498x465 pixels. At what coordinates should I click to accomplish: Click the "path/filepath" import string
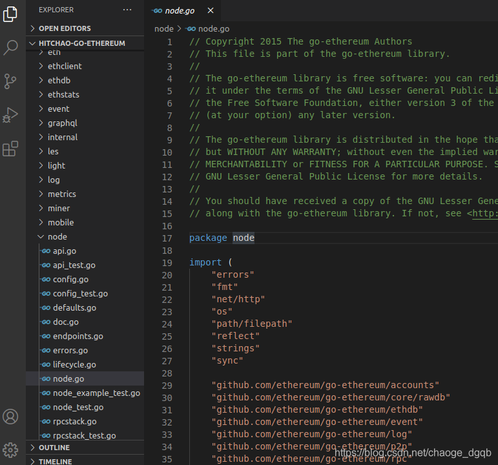[x=252, y=324]
